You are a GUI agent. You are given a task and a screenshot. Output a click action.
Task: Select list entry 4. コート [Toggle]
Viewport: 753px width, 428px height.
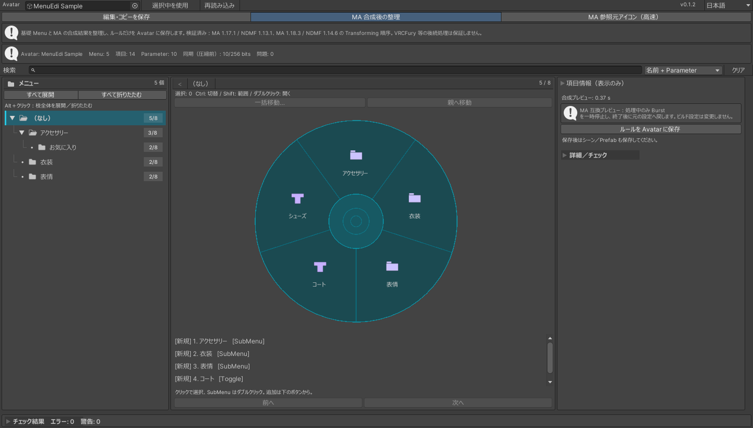tap(209, 379)
